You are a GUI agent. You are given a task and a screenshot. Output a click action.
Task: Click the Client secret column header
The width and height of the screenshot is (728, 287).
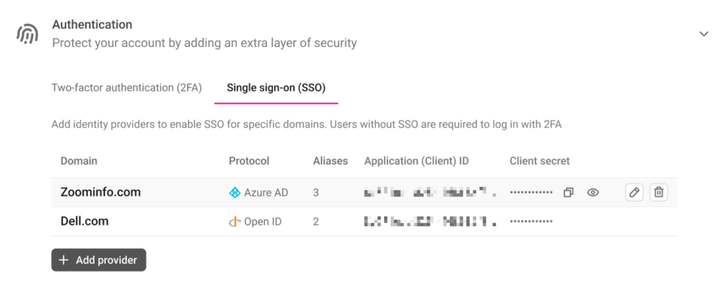click(x=540, y=161)
